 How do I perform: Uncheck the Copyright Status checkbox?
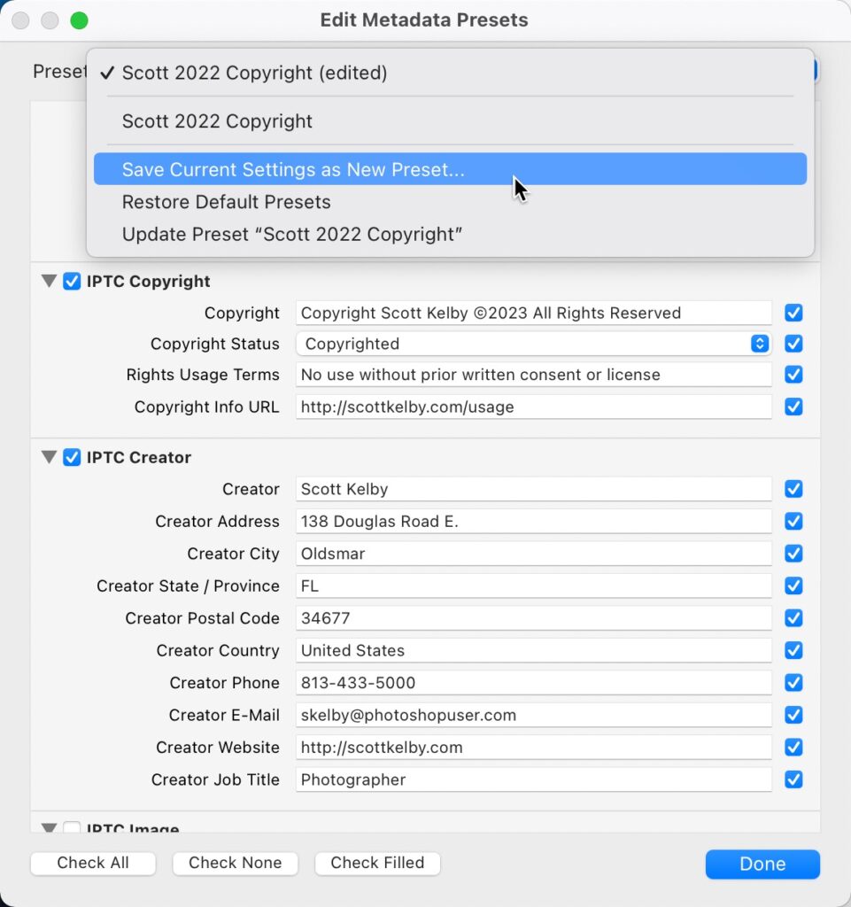[793, 344]
